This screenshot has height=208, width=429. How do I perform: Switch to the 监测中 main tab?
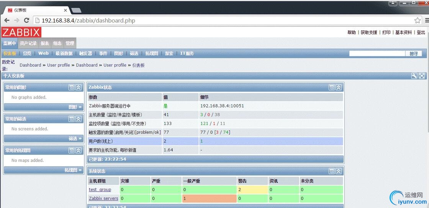10,43
